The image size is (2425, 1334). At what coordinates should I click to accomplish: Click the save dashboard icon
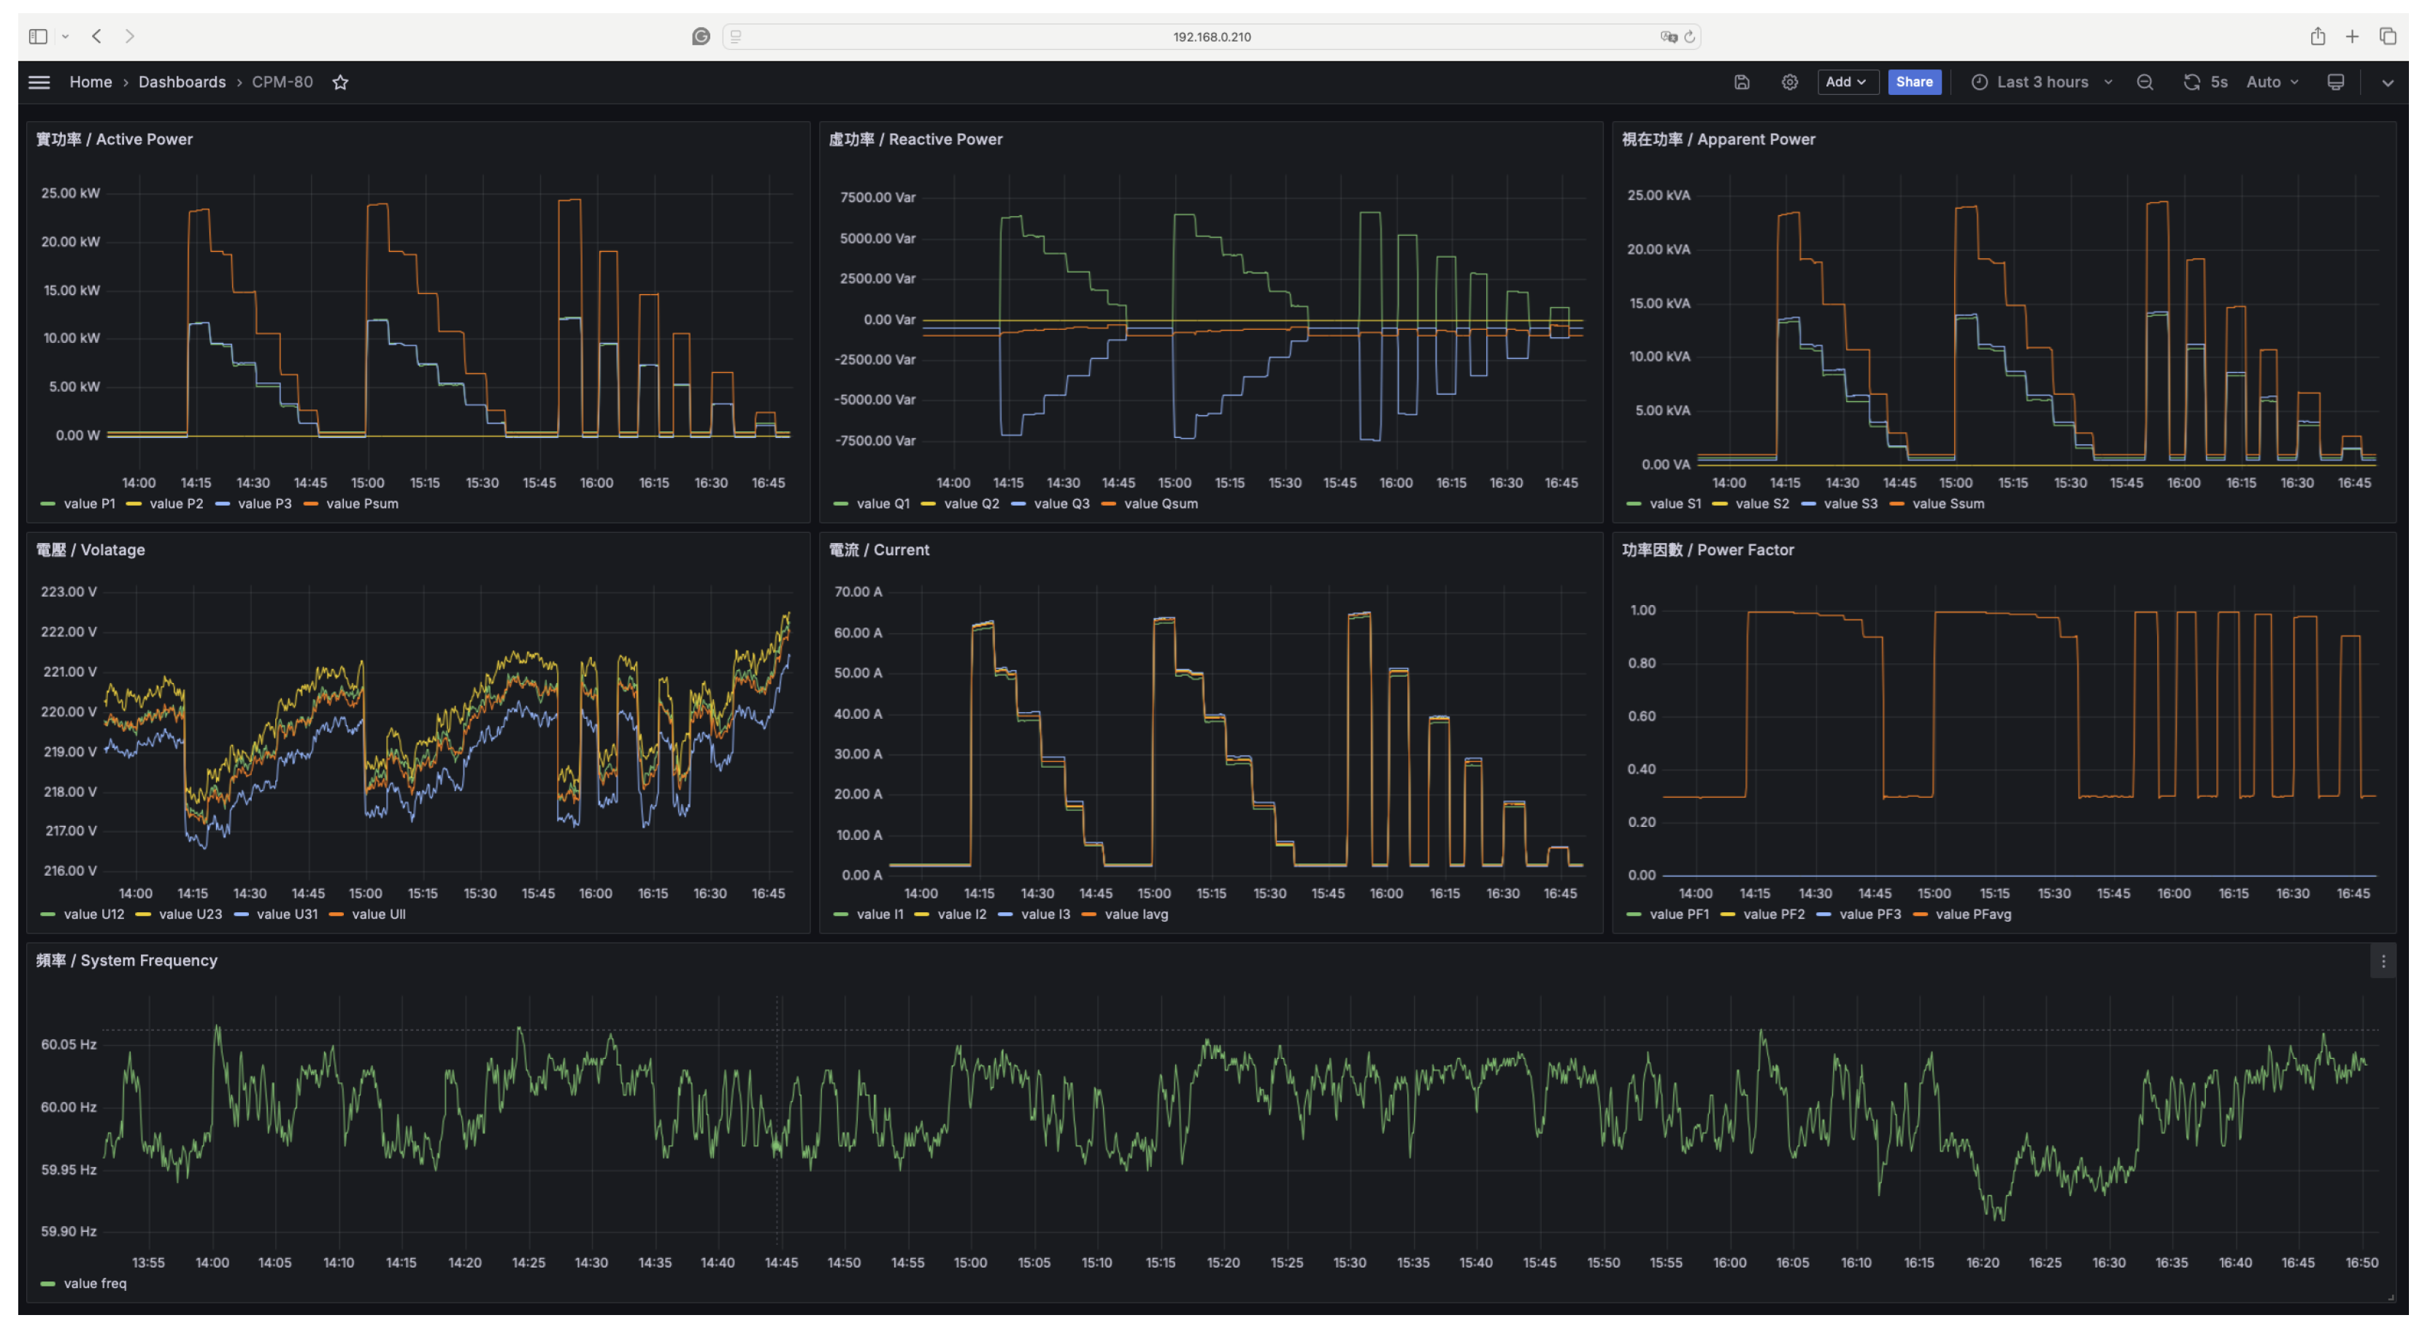click(x=1742, y=82)
